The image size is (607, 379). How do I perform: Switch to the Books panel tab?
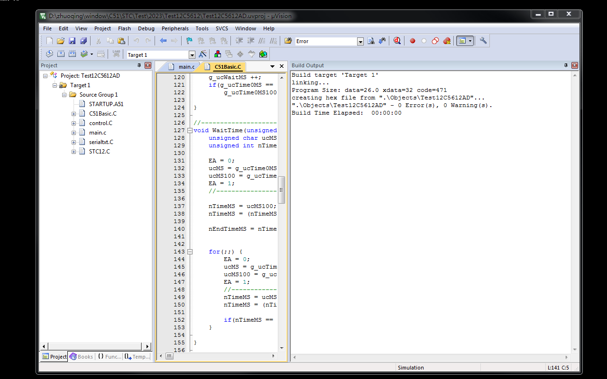click(x=82, y=357)
